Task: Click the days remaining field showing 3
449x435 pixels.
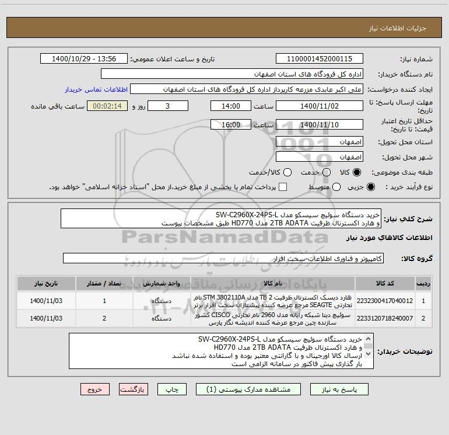Action: coord(168,106)
